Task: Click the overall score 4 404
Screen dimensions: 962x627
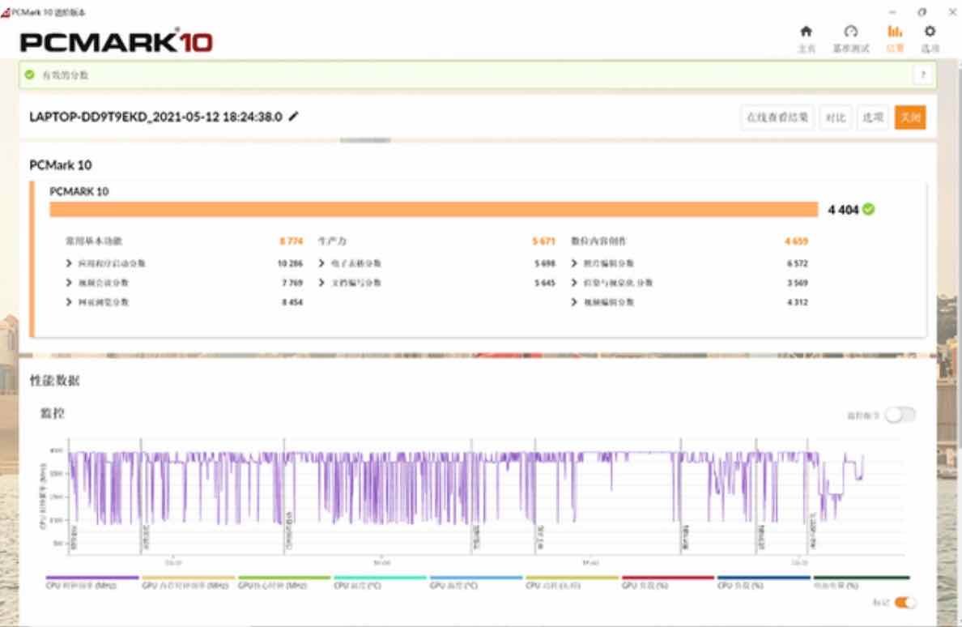Action: 843,210
